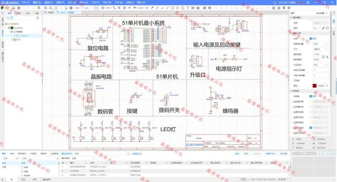
Task: Zoom in using the magnifier-plus toolbar icon
Action: pos(46,8)
